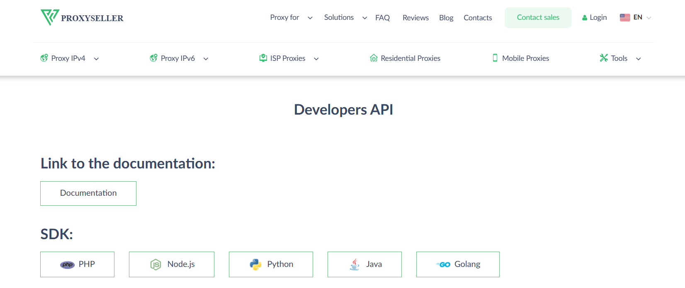This screenshot has height=288, width=685.
Task: Open the Proxy for menu label
Action: coord(284,17)
